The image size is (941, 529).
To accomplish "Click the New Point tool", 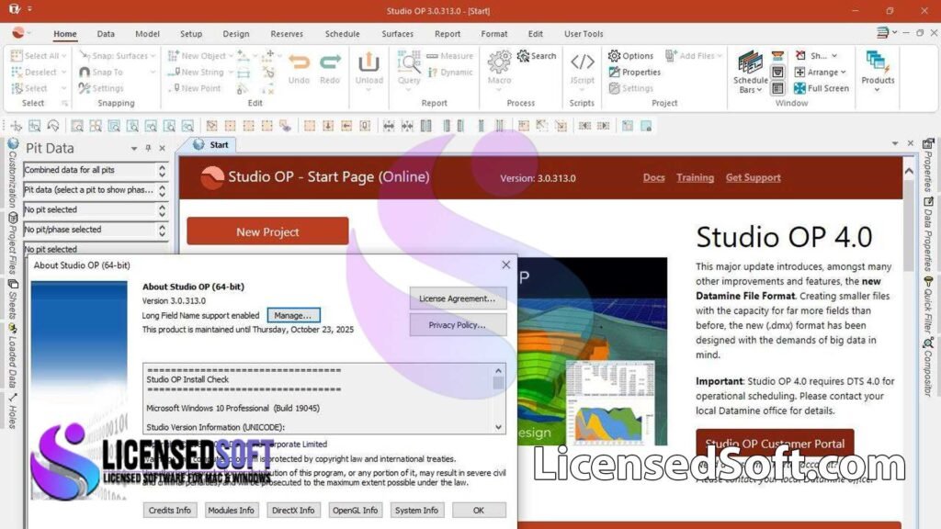I will pyautogui.click(x=195, y=88).
